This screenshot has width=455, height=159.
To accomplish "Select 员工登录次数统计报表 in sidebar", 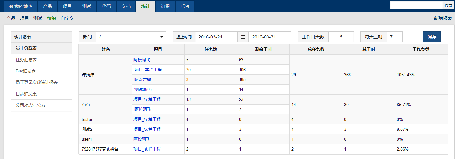I will click(x=37, y=82).
